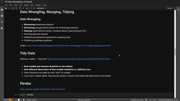Click the Data Wrangling subheading

pos(30,19)
